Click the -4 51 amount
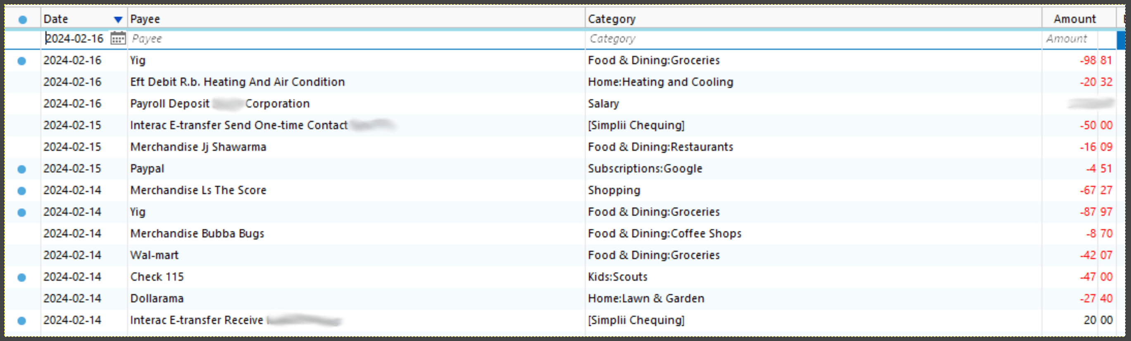Viewport: 1131px width, 341px height. pos(1099,169)
